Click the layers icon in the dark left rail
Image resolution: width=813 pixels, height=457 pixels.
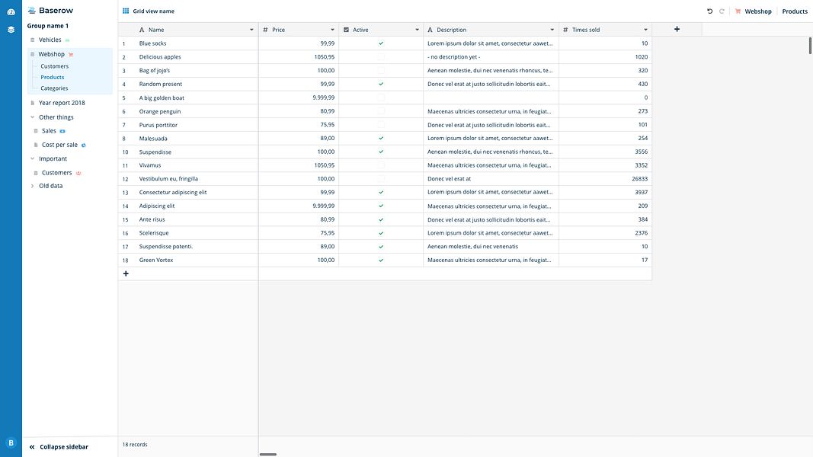(x=10, y=28)
